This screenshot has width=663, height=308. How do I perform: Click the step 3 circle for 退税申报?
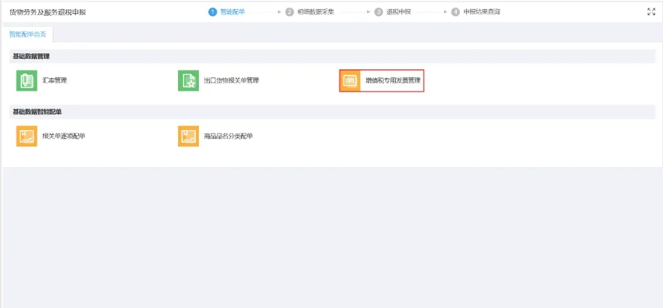(379, 12)
